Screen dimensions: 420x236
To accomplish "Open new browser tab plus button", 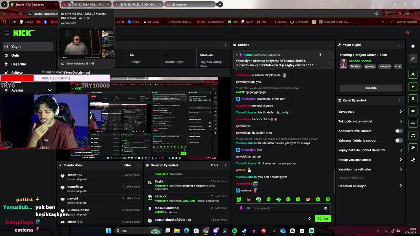I will 220,5.
